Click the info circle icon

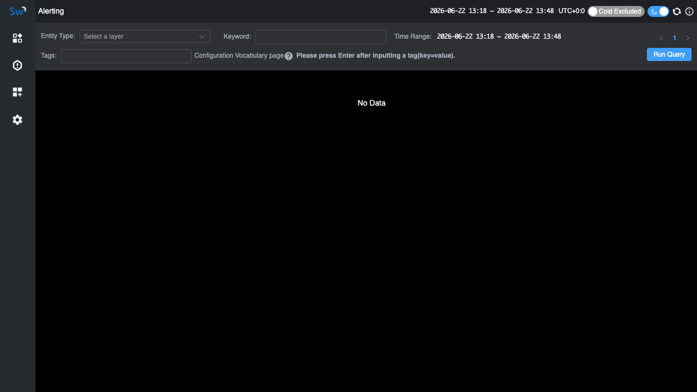point(689,11)
